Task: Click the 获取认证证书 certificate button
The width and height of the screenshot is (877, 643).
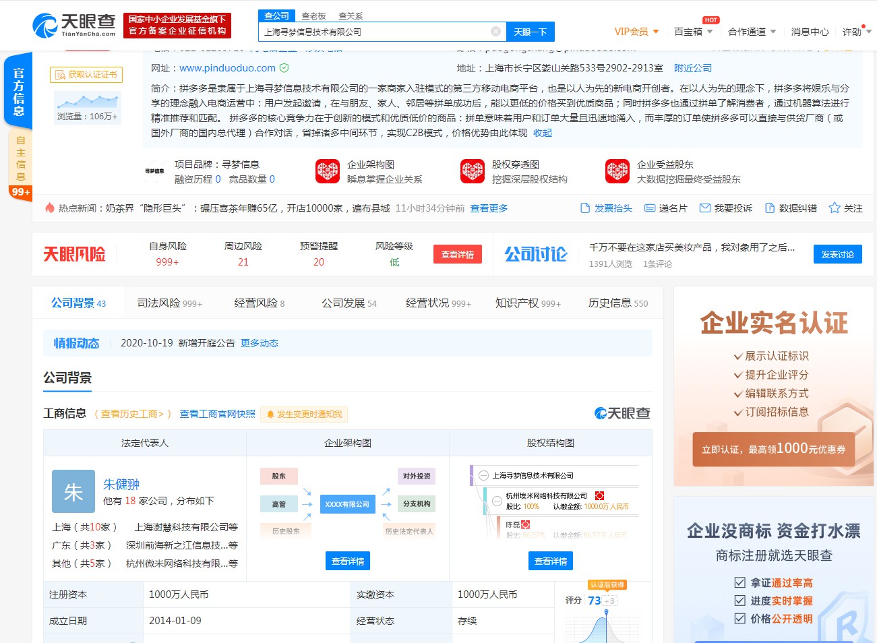Action: pyautogui.click(x=86, y=75)
